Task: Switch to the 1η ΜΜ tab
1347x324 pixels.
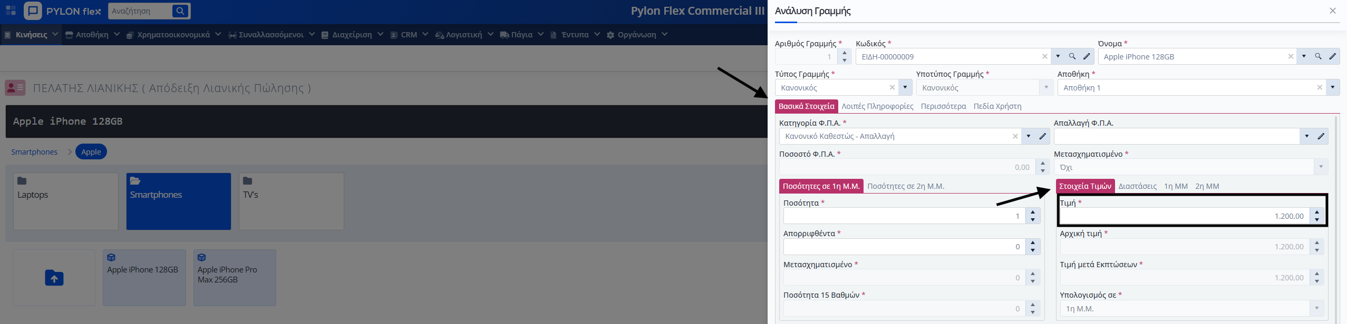Action: point(1176,186)
